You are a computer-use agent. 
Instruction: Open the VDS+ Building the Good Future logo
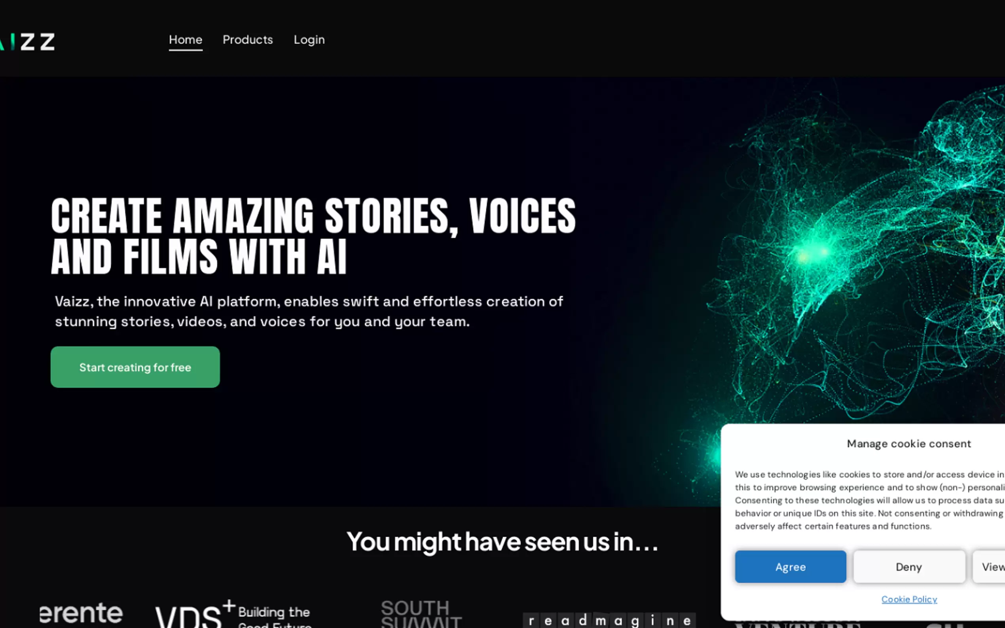click(x=233, y=614)
